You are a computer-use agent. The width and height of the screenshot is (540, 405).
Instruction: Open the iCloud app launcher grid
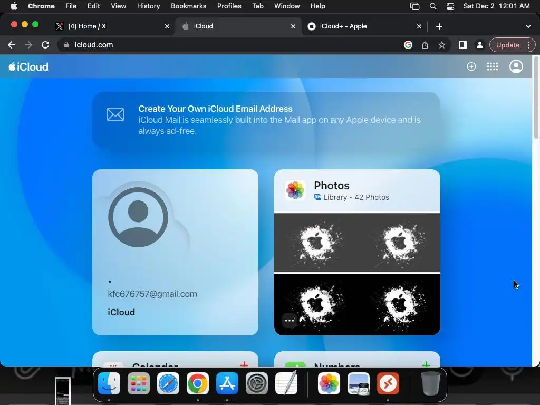pyautogui.click(x=493, y=66)
